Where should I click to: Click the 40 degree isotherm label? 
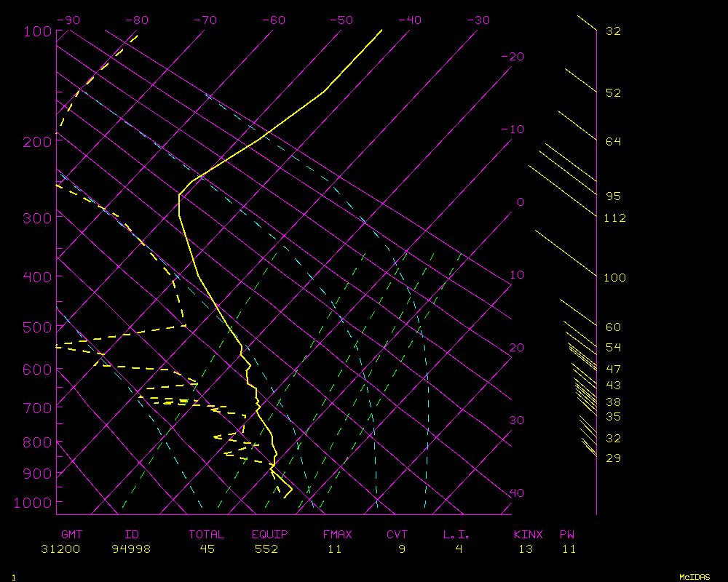[x=516, y=493]
